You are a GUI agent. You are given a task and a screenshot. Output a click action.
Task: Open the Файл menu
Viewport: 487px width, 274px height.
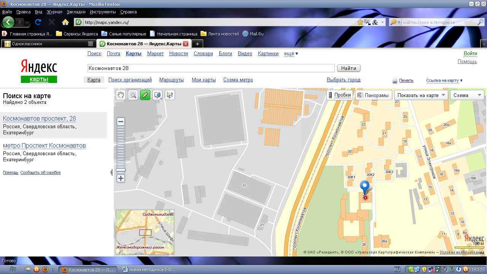click(7, 12)
